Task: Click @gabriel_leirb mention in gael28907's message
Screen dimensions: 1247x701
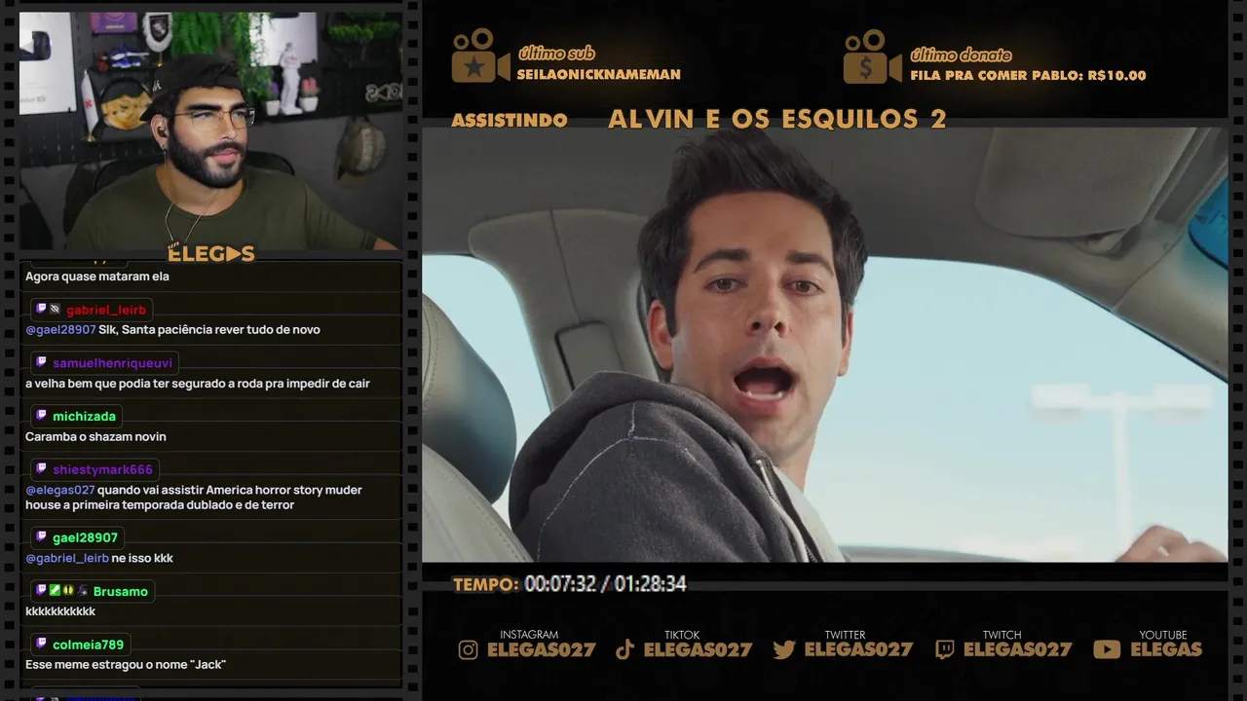Action: pos(67,558)
